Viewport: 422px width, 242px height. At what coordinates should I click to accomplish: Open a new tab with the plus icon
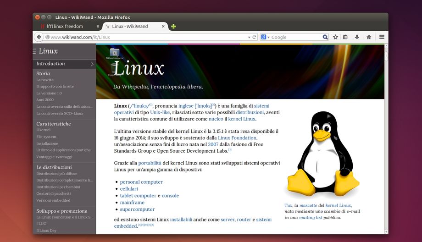[173, 27]
